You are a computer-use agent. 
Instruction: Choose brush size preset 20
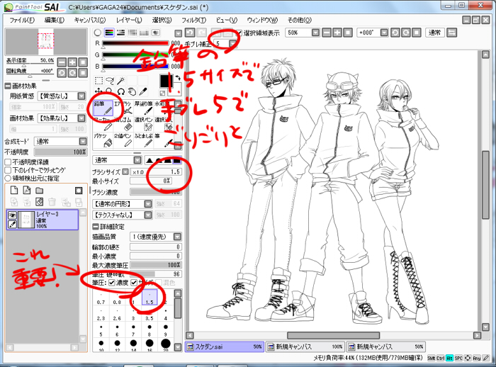[165, 345]
